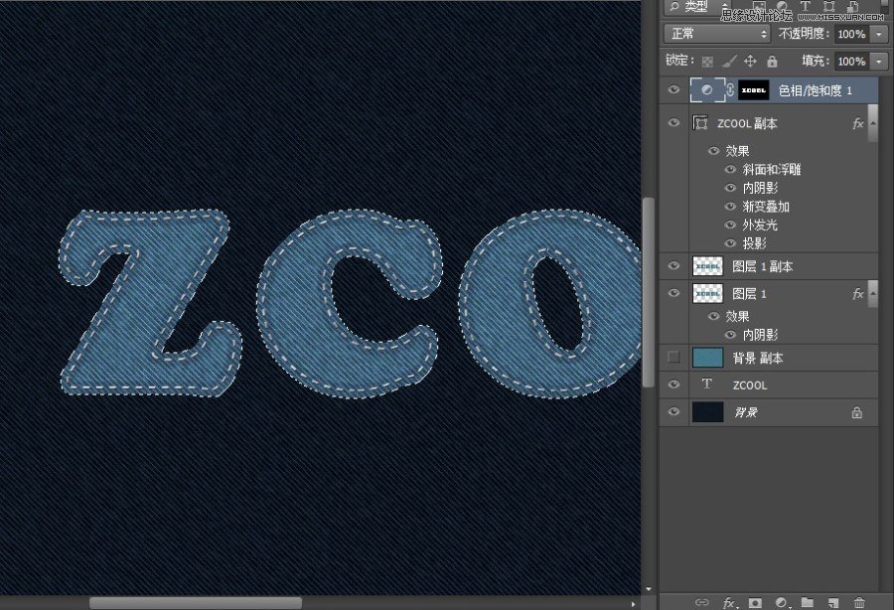894x610 pixels.
Task: Click the link layers chain icon
Action: click(x=702, y=602)
